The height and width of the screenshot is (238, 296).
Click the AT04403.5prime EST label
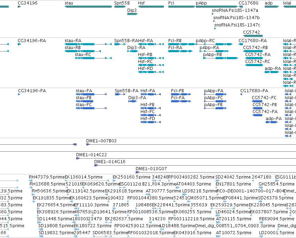coord(193,184)
